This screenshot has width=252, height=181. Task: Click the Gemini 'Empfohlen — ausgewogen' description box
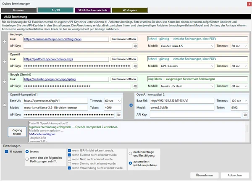[x=197, y=79]
